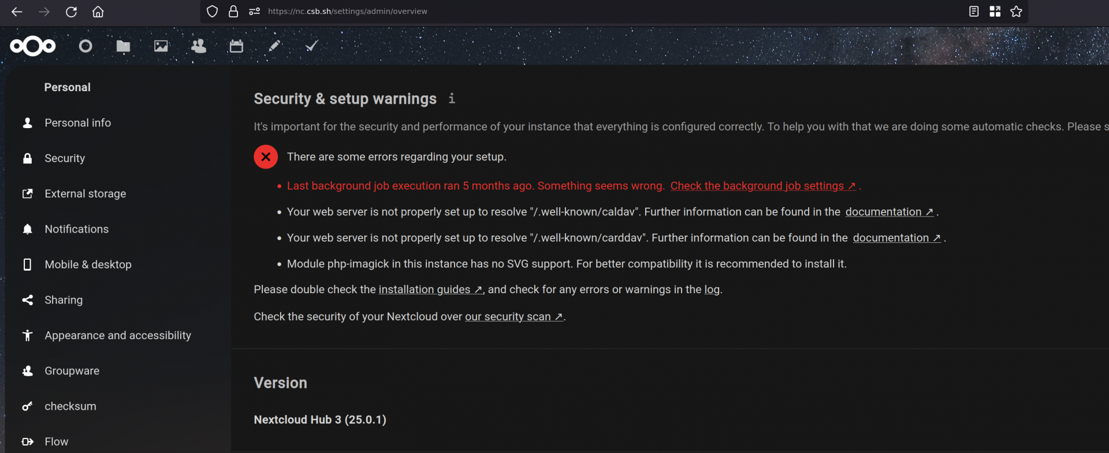Open documentation link for carddav warning
1109x453 pixels.
tap(897, 238)
